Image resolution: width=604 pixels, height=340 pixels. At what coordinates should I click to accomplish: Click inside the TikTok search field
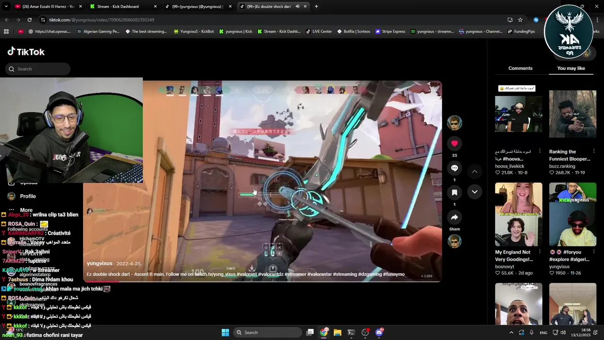coord(39,69)
